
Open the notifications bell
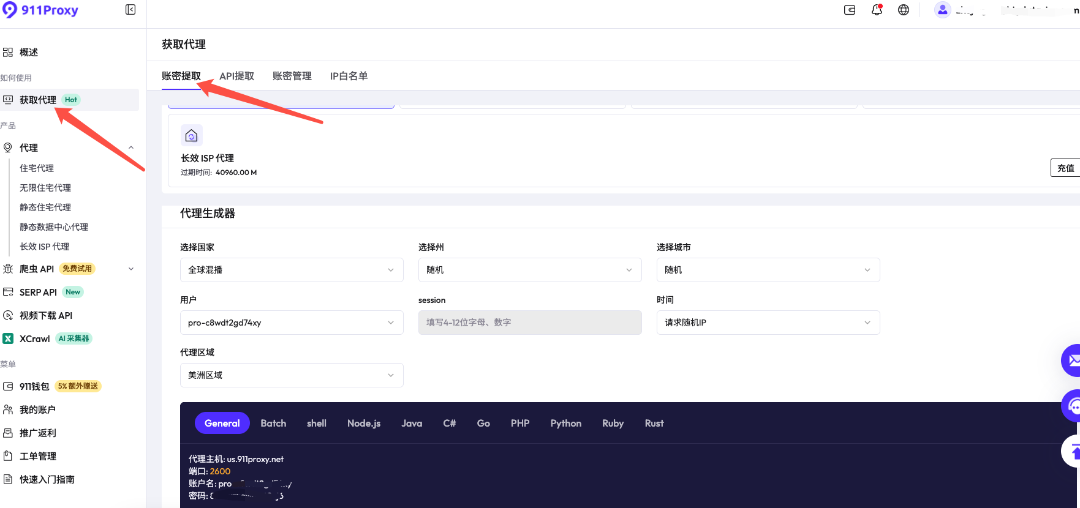pyautogui.click(x=877, y=10)
